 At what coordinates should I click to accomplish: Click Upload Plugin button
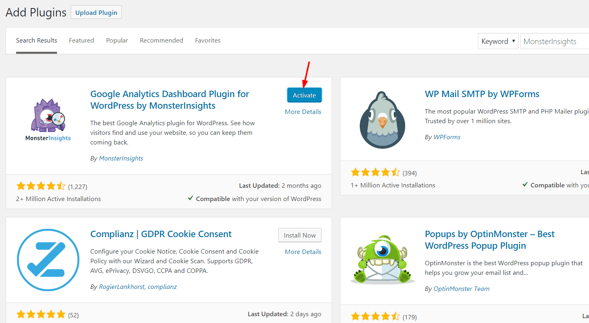[96, 12]
